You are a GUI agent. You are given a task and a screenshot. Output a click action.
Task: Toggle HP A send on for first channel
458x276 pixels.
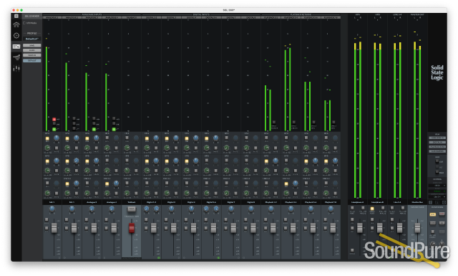[x=47, y=138]
